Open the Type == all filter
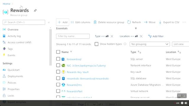This screenshot has height=106, width=189. click(102, 36)
